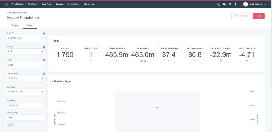Clear all selected pricelists
The height and width of the screenshot is (132, 272).
pyautogui.click(x=44, y=104)
